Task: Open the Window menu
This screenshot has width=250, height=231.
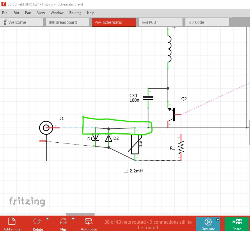Action: pyautogui.click(x=57, y=13)
